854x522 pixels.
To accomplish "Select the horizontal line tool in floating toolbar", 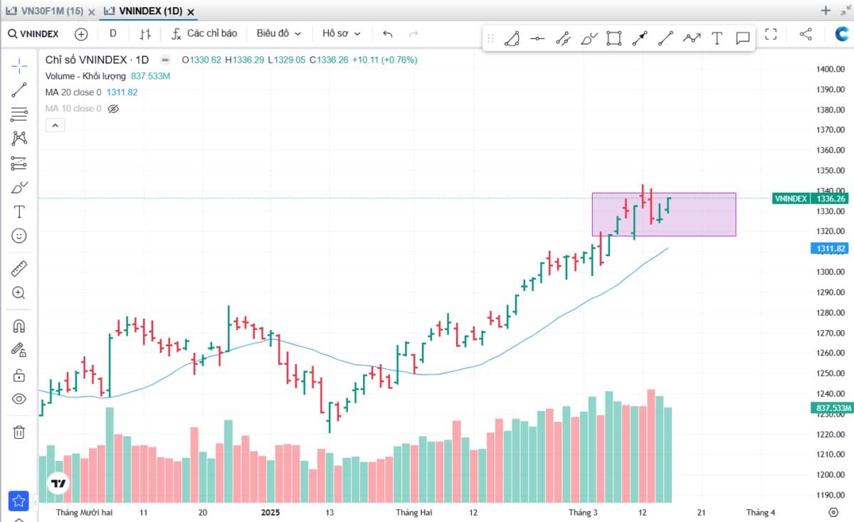I will (537, 38).
